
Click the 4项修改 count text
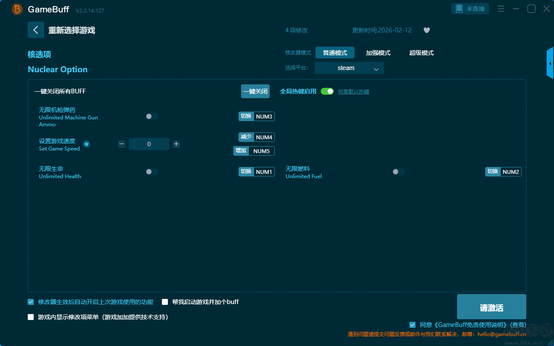point(296,30)
